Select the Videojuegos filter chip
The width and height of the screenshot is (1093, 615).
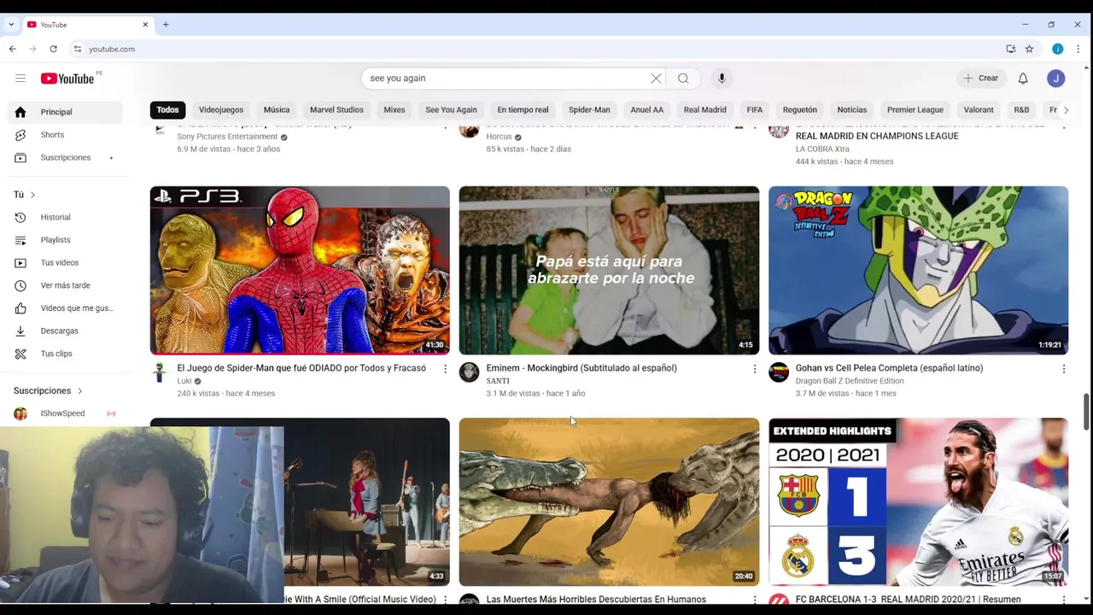tap(221, 110)
